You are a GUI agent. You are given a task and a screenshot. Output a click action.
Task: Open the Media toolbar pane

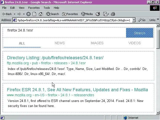click(87, 14)
